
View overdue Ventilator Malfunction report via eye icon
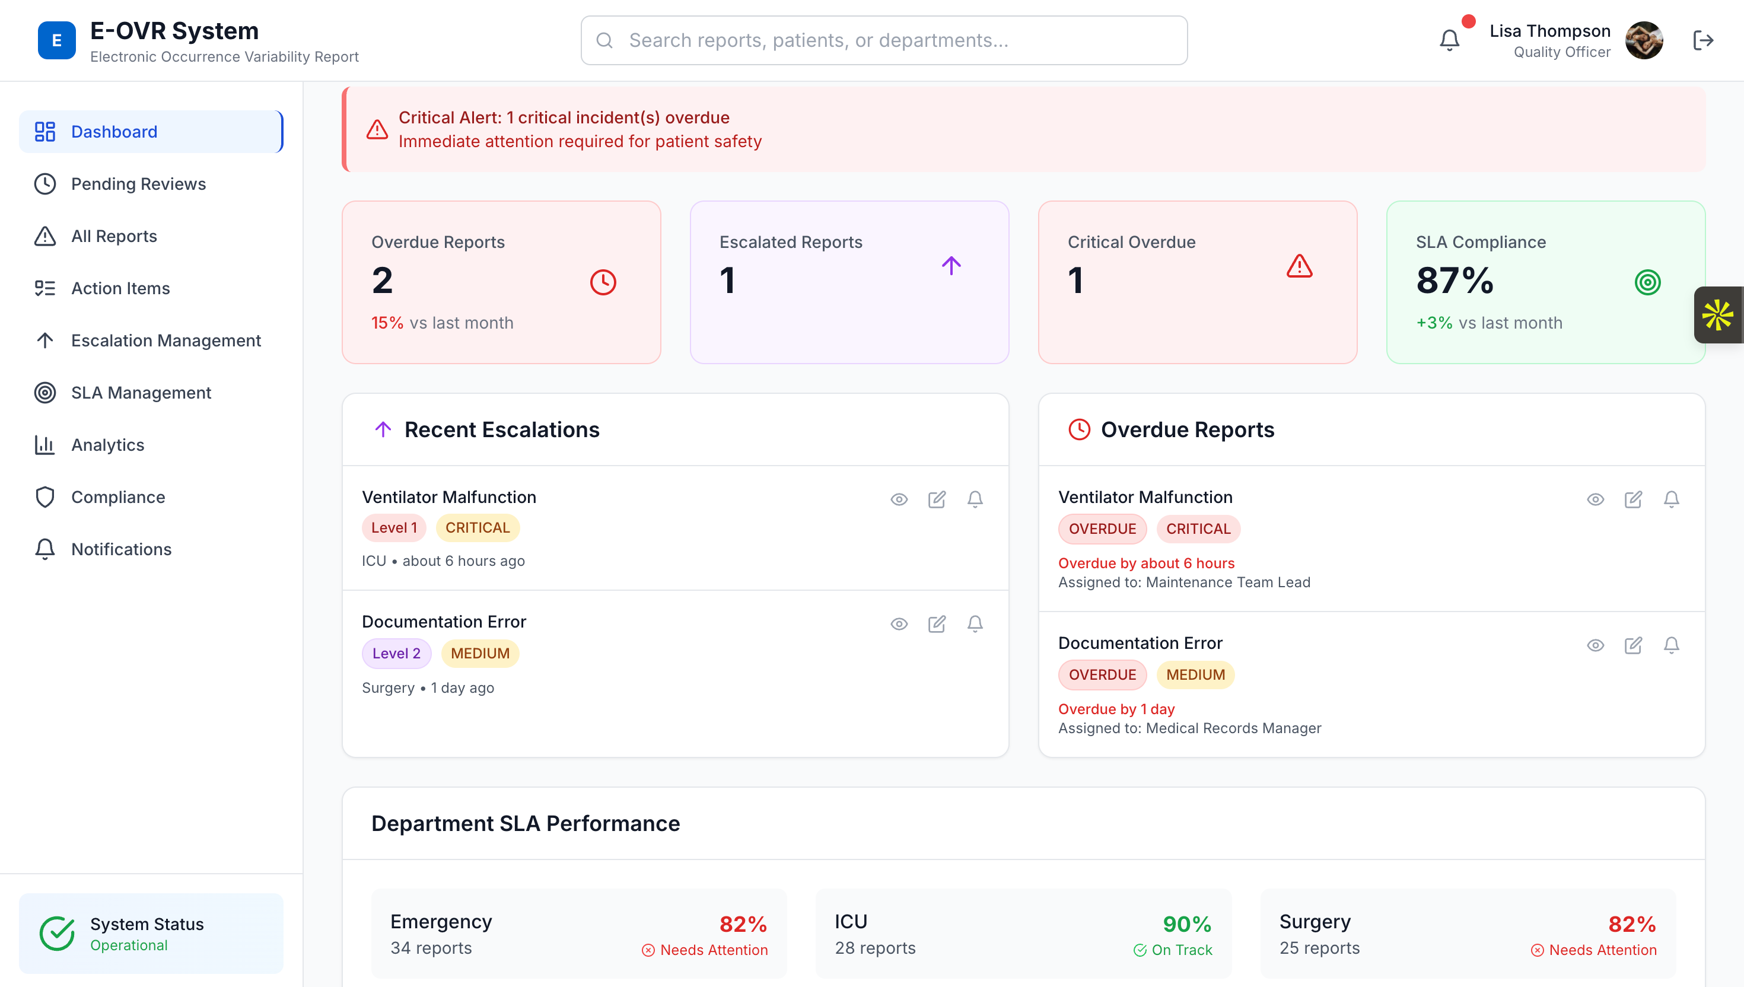point(1595,499)
